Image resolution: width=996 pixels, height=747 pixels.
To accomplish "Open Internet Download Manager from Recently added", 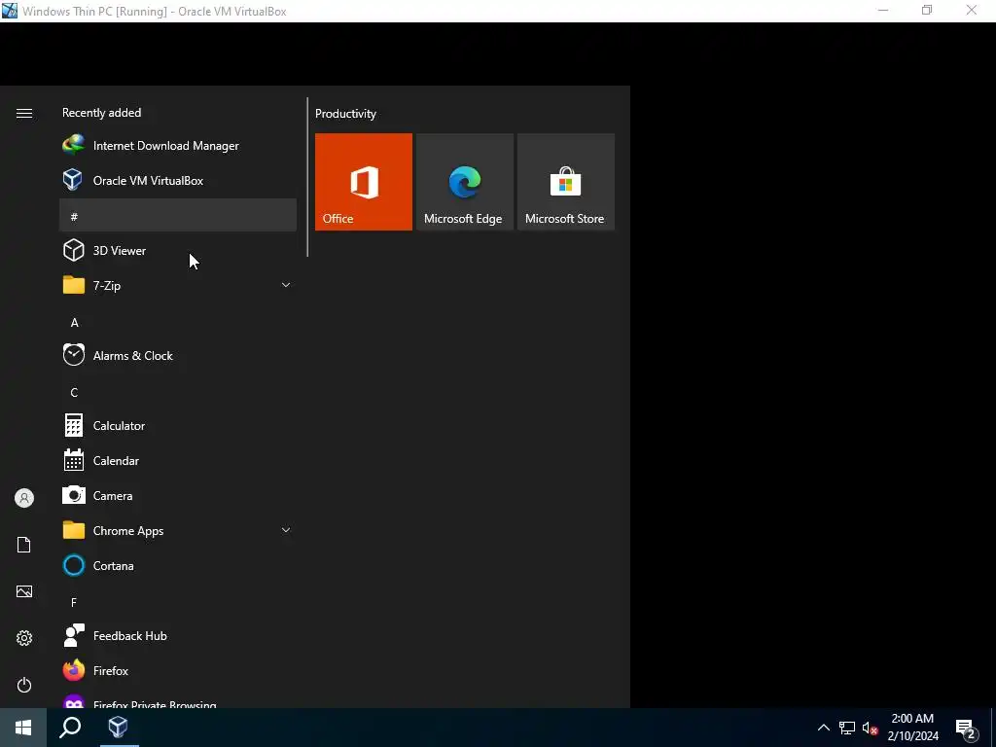I will 178,146.
